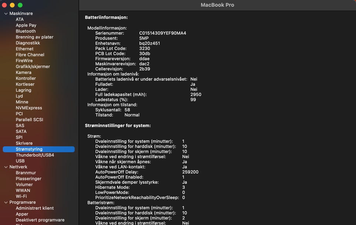The height and width of the screenshot is (225, 356).
Task: Select Plasseringer under Nettverk
Action: (29, 179)
